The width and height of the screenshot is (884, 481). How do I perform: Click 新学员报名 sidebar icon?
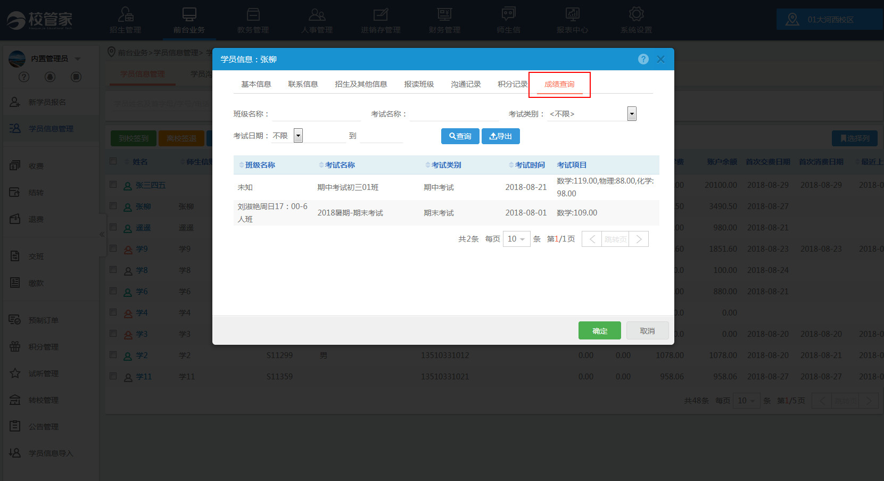pos(15,102)
